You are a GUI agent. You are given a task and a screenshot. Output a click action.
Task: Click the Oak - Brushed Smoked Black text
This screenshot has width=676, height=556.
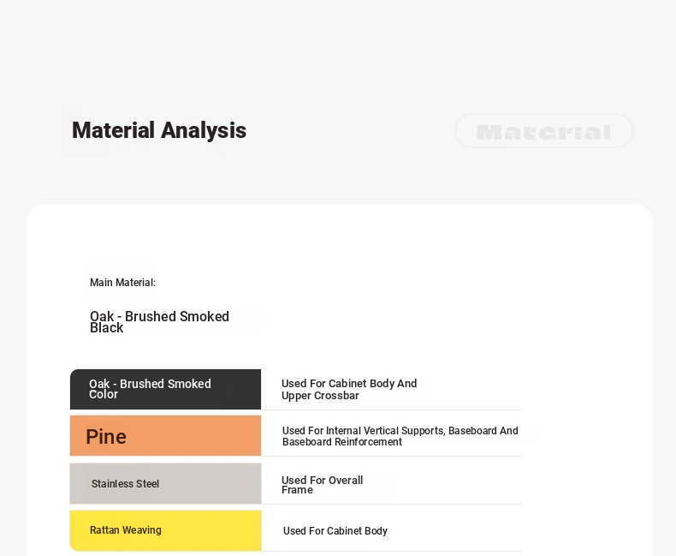point(159,322)
